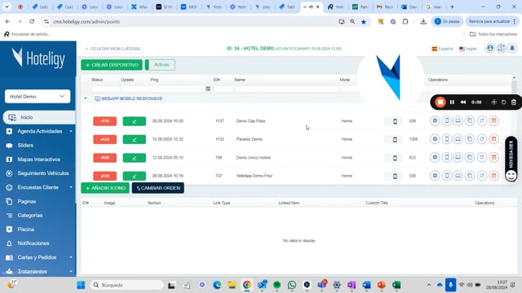Screen dimensions: 522x293
Task: Open tab search dropdown in Chrome
Action: pos(7,7)
